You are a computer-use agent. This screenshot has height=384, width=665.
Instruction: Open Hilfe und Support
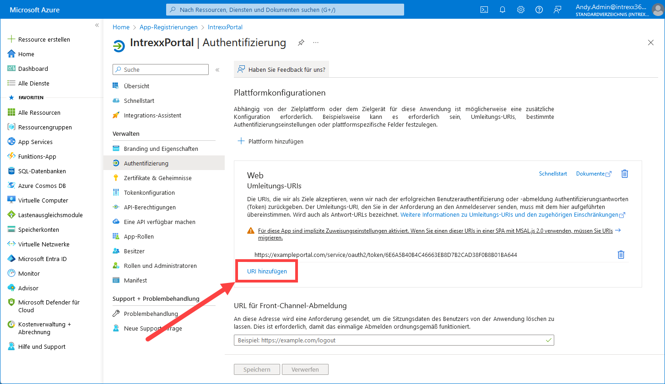37,347
